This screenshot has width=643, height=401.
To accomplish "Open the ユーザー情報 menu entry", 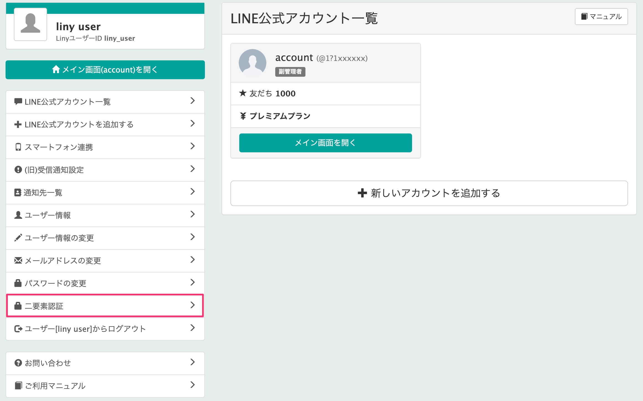I will click(105, 215).
